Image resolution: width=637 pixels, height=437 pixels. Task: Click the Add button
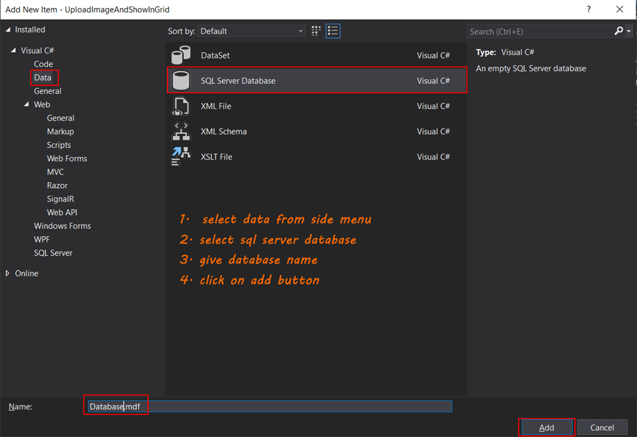[546, 427]
